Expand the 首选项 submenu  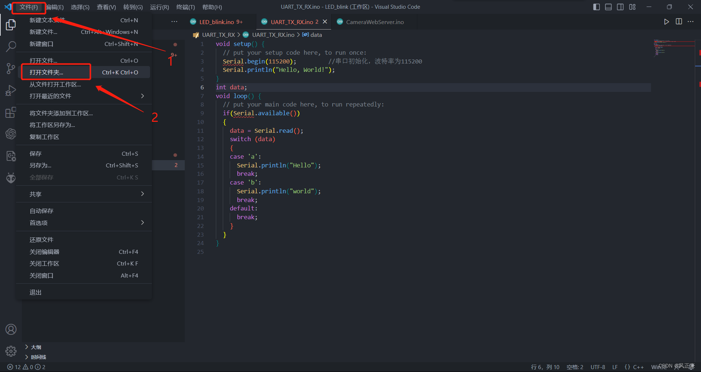pos(84,222)
